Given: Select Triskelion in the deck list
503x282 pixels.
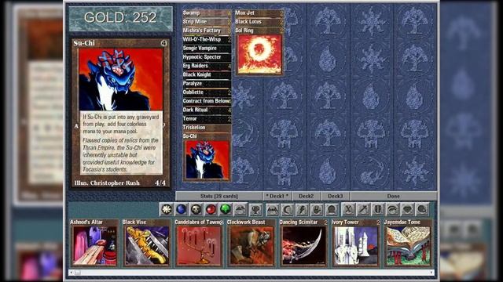Looking at the screenshot, I should click(207, 127).
